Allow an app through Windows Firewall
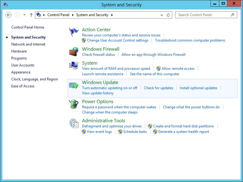Screen dimensions: 243x182 pos(153,55)
